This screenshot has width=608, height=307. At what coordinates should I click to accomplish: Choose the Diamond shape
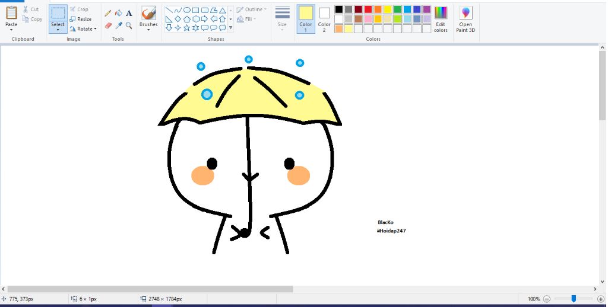[178, 19]
